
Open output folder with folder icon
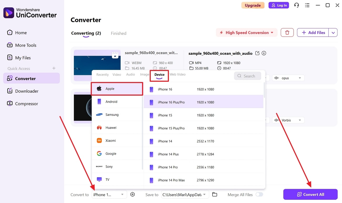point(215,195)
